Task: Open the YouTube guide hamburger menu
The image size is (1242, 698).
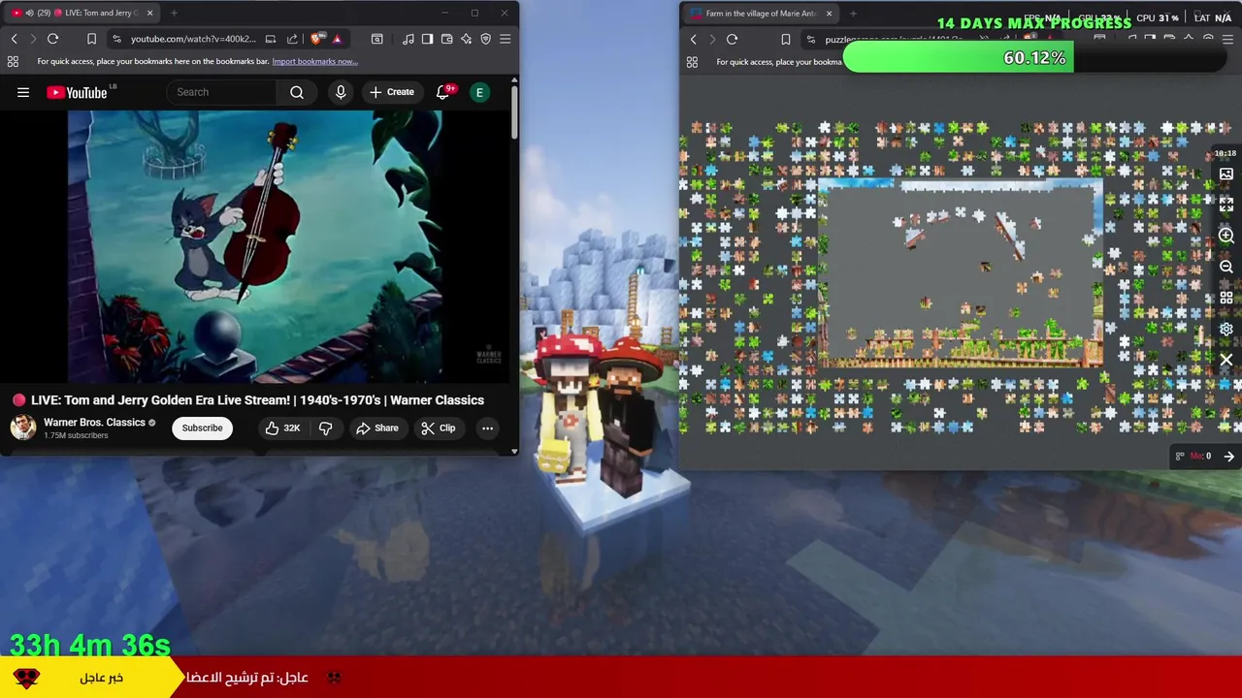Action: (23, 92)
